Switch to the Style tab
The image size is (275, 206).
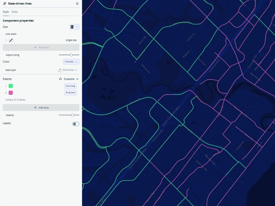[6, 11]
